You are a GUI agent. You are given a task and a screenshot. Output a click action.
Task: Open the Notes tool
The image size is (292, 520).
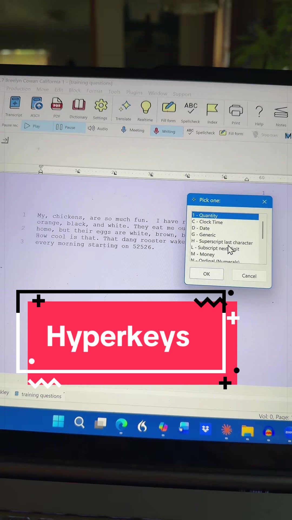coord(281,116)
